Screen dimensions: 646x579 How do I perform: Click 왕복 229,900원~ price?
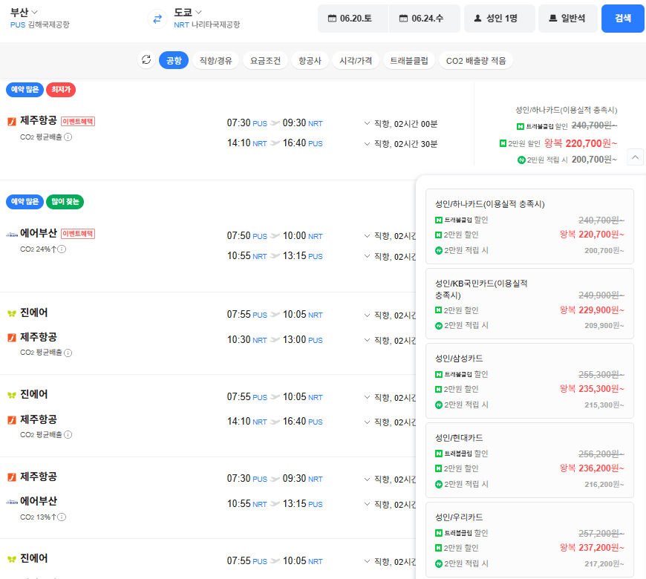[592, 310]
